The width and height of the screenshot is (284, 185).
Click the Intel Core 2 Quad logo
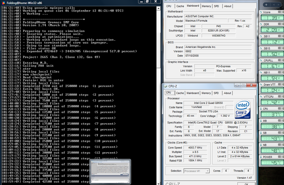[243, 109]
